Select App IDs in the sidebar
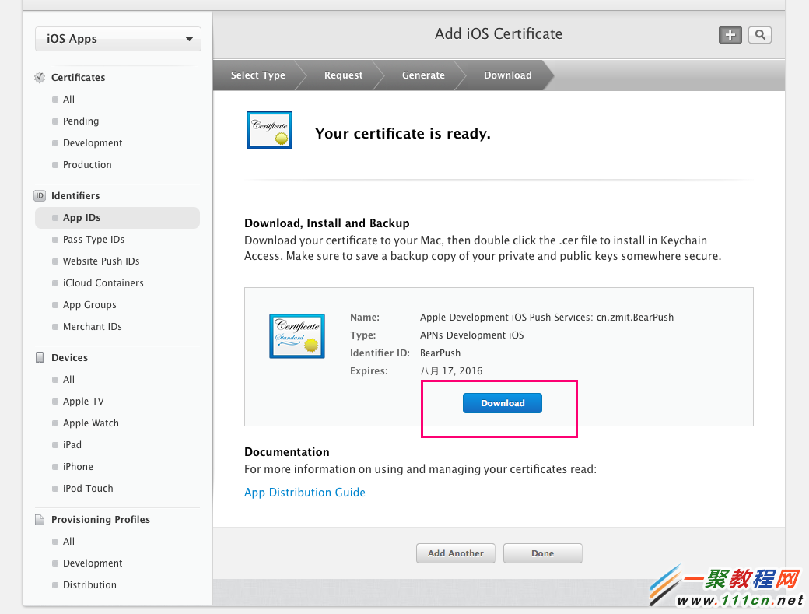Image resolution: width=809 pixels, height=614 pixels. [82, 218]
